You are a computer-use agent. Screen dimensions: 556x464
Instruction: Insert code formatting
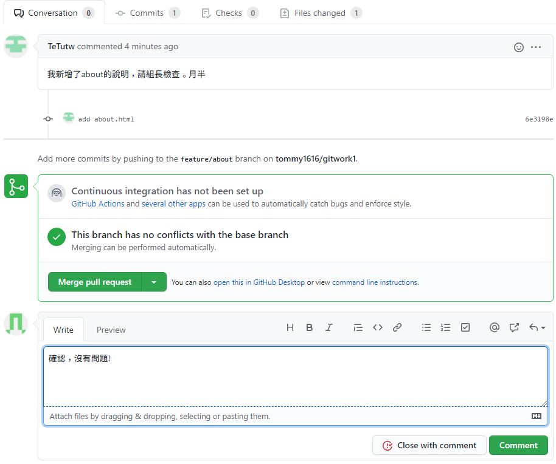[x=378, y=327]
